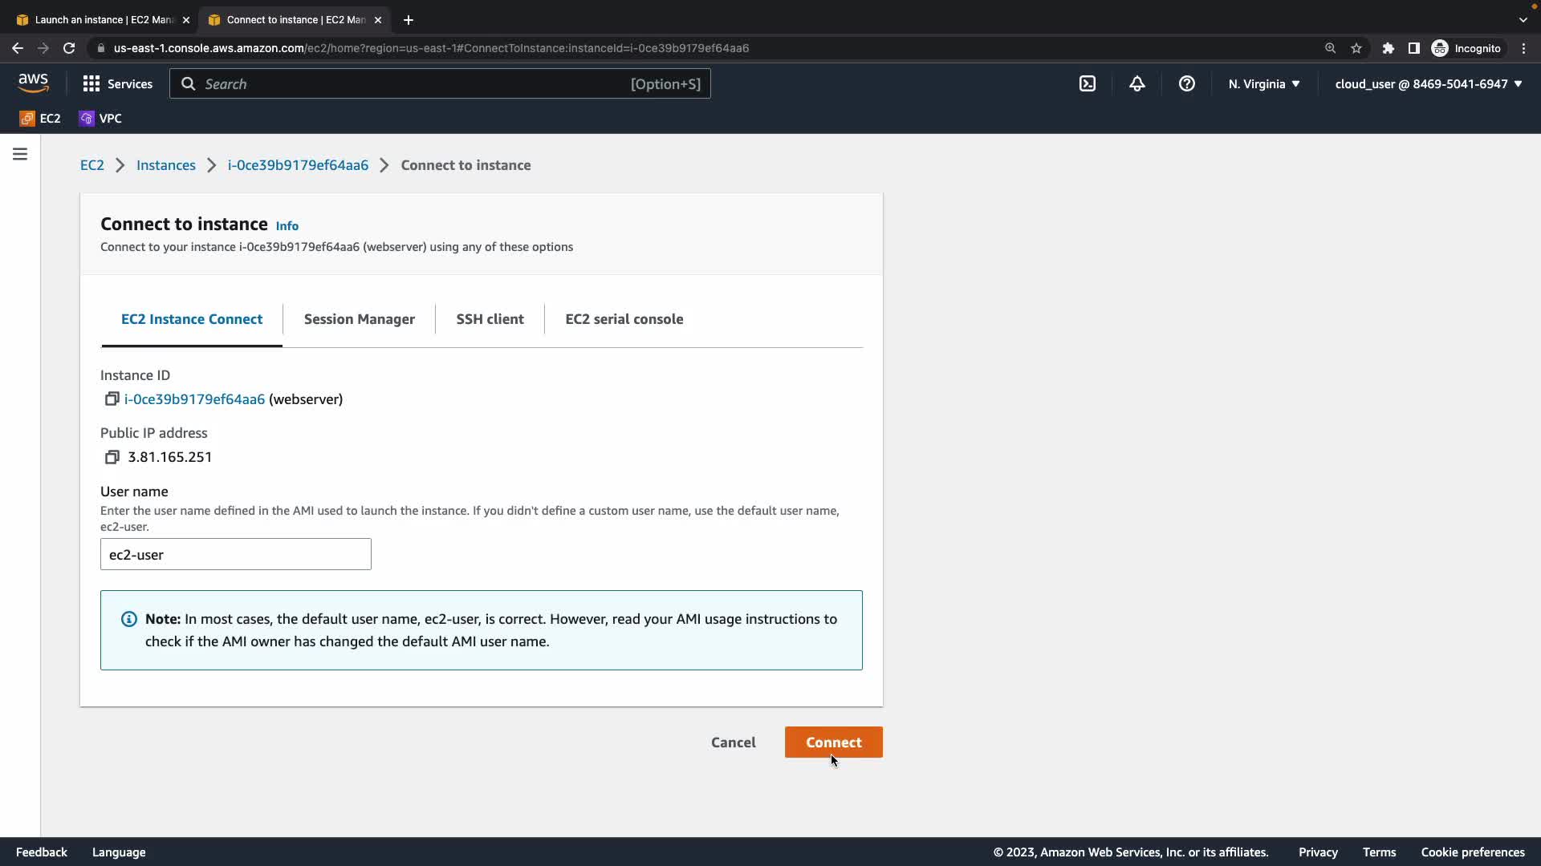Copy the public IP address
The image size is (1541, 866).
(x=112, y=456)
